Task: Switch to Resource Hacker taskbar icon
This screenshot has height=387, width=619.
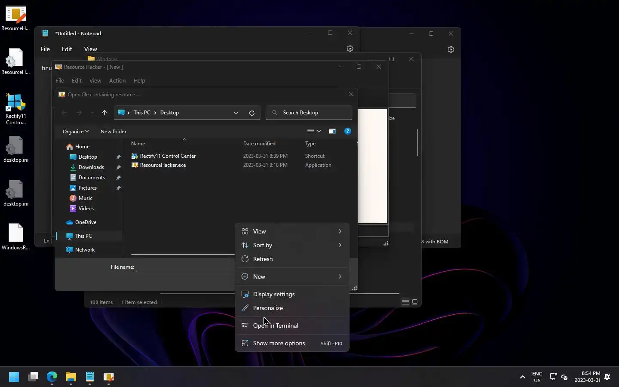Action: [x=109, y=377]
